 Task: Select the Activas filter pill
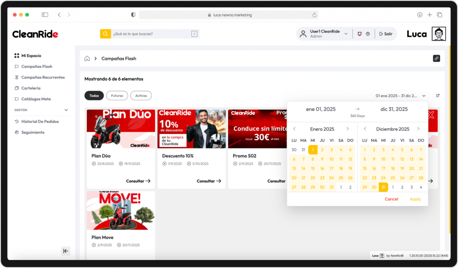pos(141,96)
